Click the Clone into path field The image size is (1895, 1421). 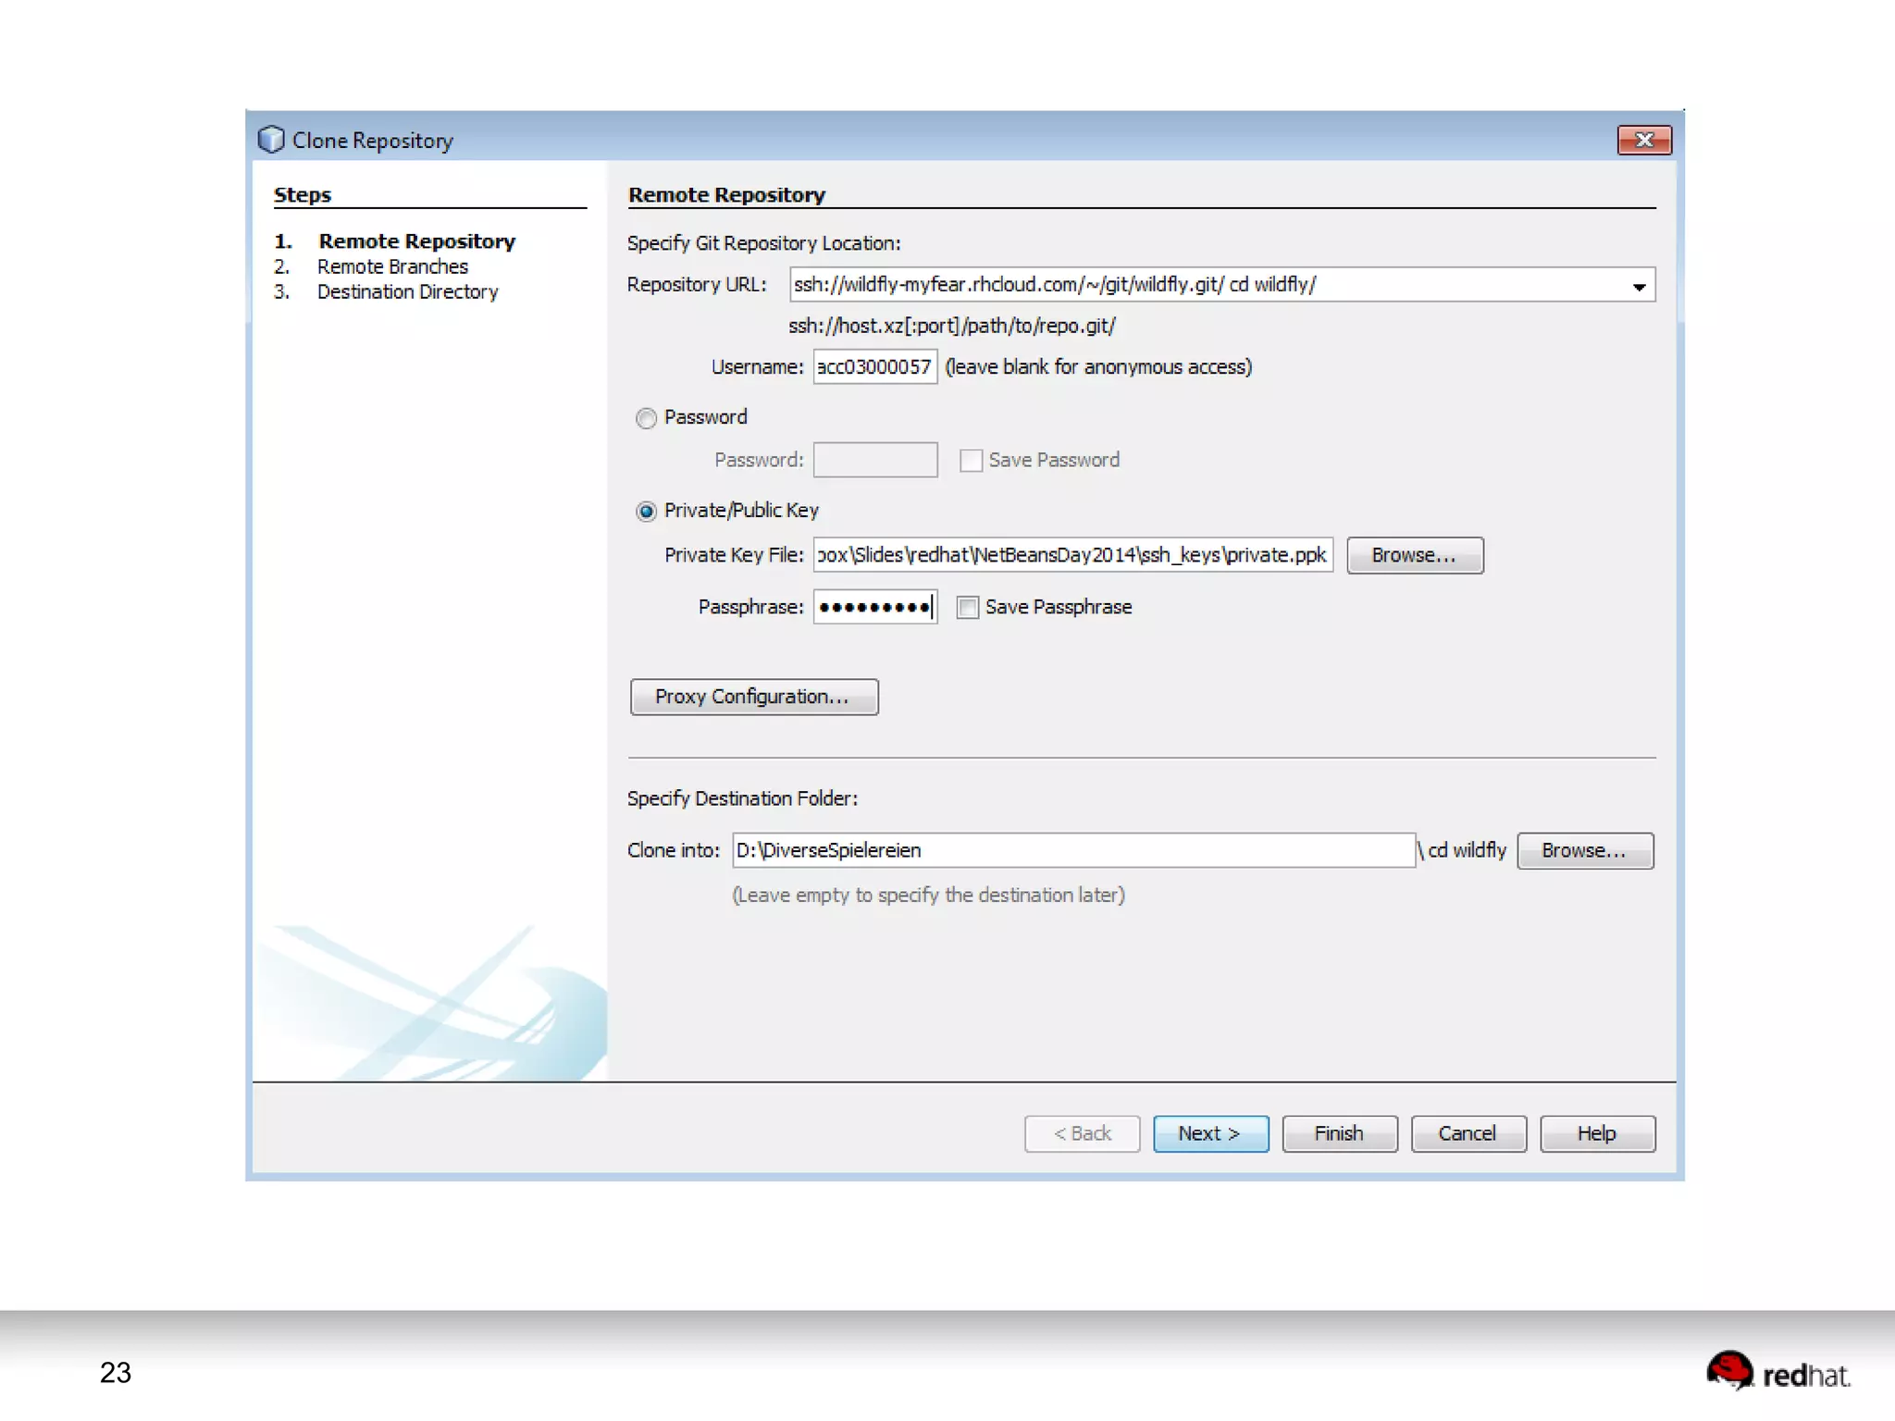tap(1073, 850)
